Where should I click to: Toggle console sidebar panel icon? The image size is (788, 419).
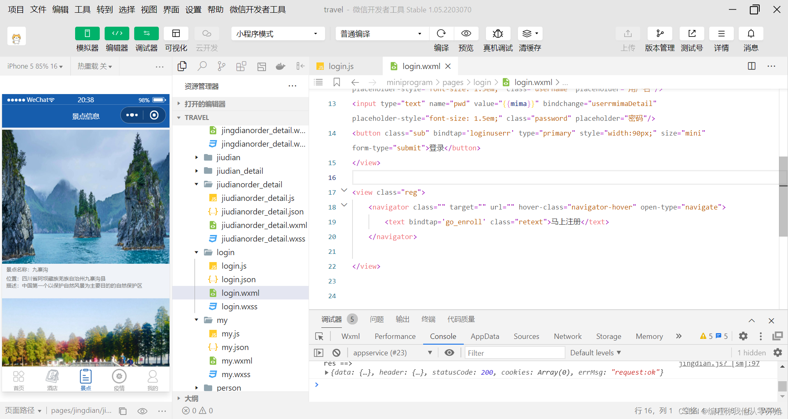[x=318, y=353]
